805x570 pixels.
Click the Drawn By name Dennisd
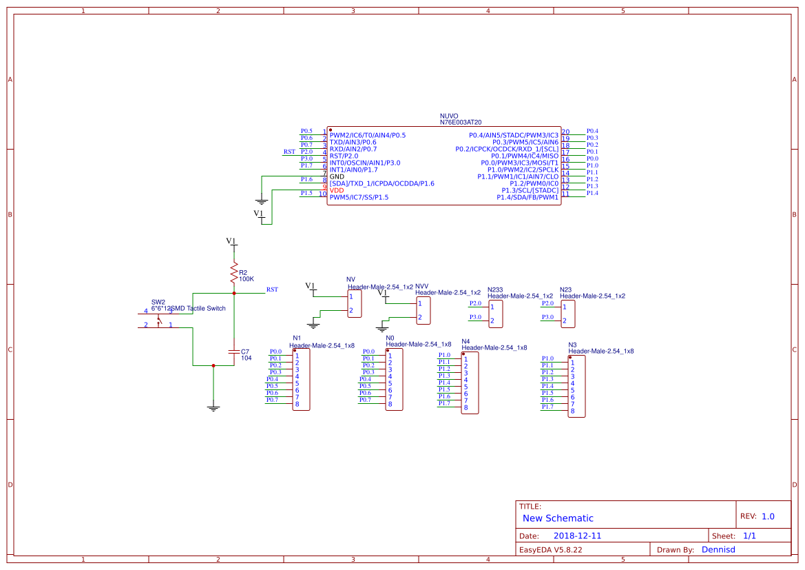coord(718,549)
